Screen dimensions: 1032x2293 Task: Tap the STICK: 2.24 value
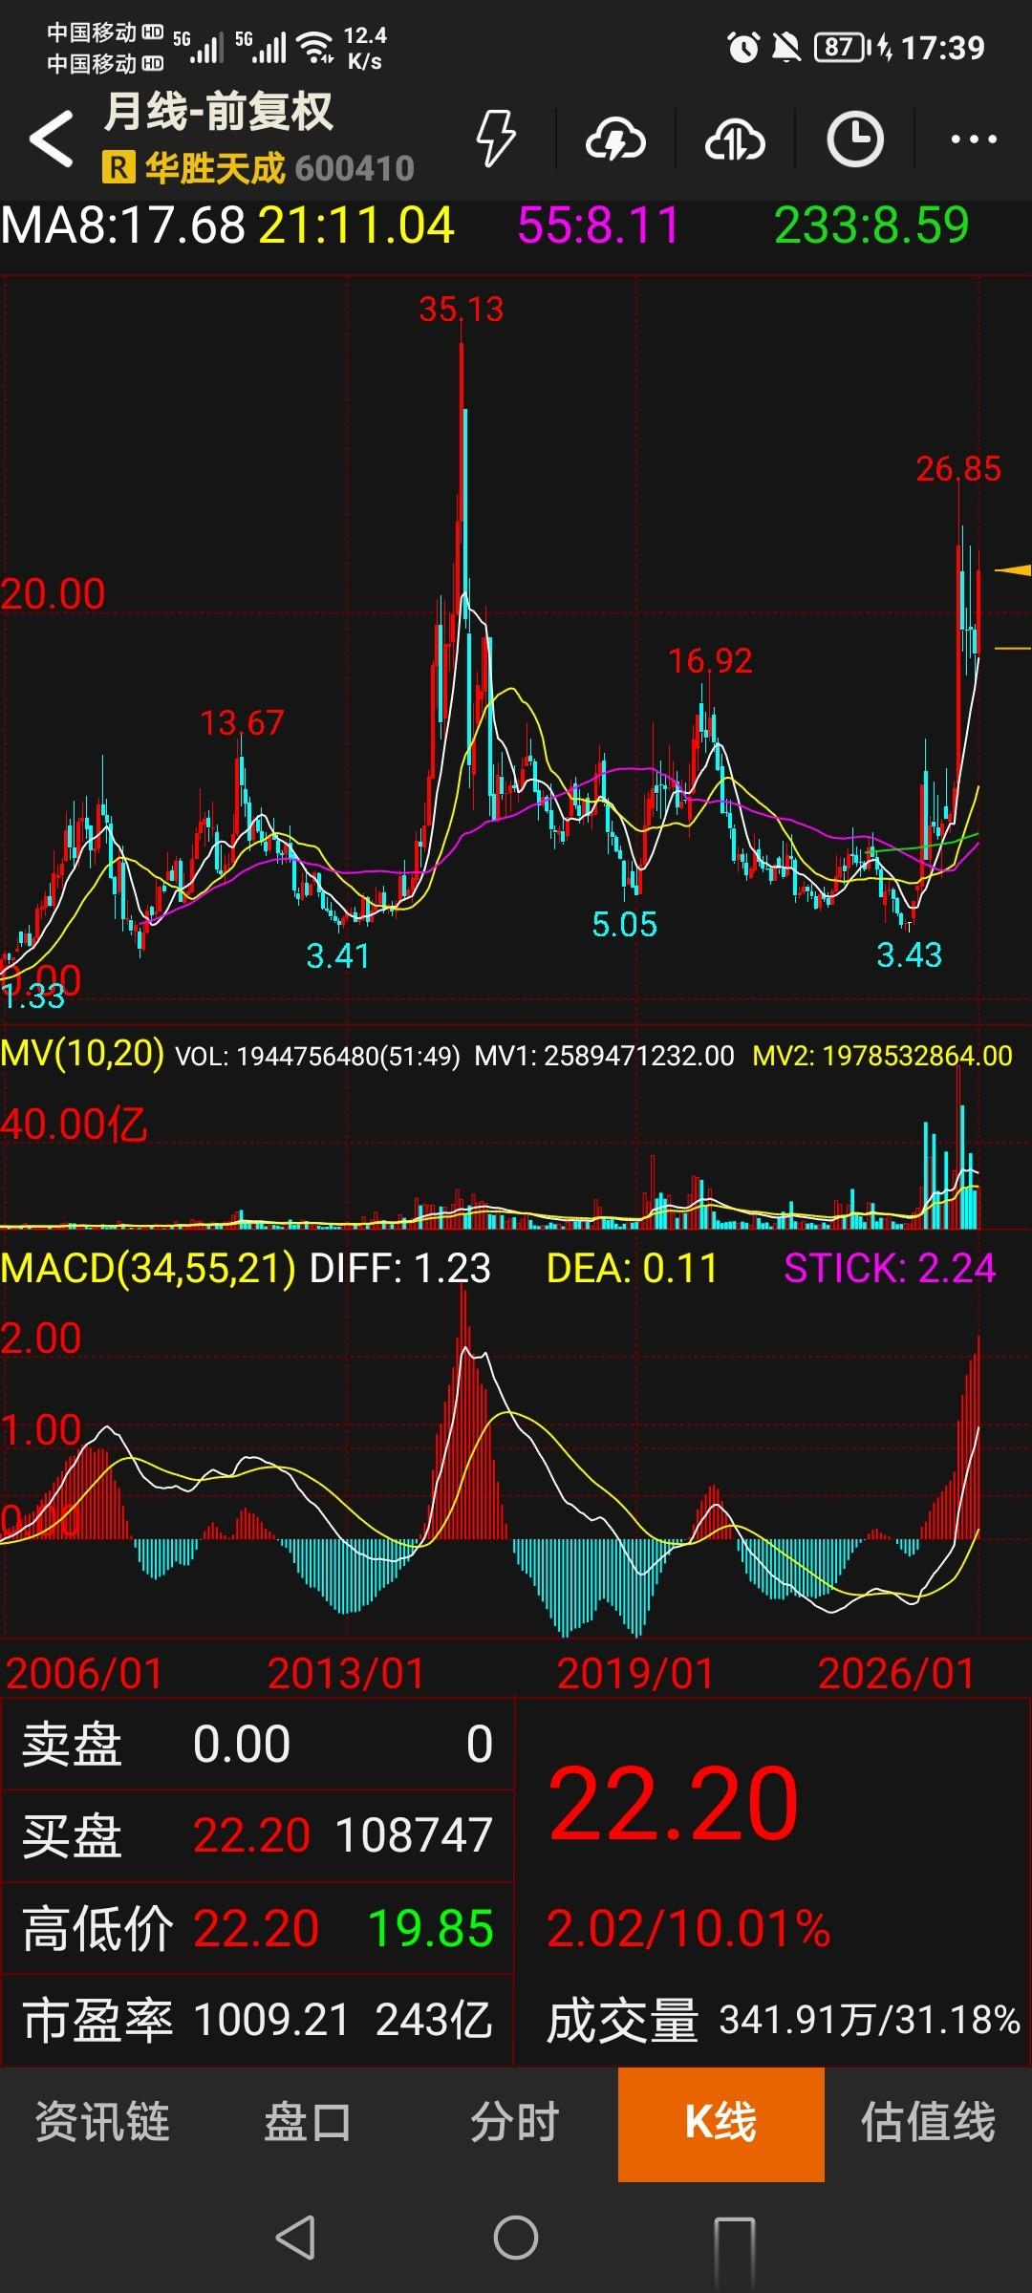pyautogui.click(x=890, y=1268)
